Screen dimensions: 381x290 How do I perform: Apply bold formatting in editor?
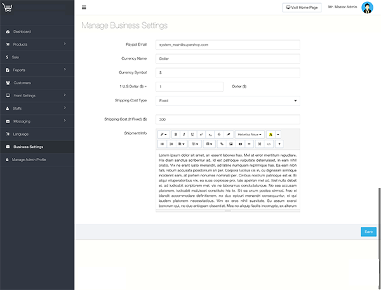pyautogui.click(x=176, y=135)
